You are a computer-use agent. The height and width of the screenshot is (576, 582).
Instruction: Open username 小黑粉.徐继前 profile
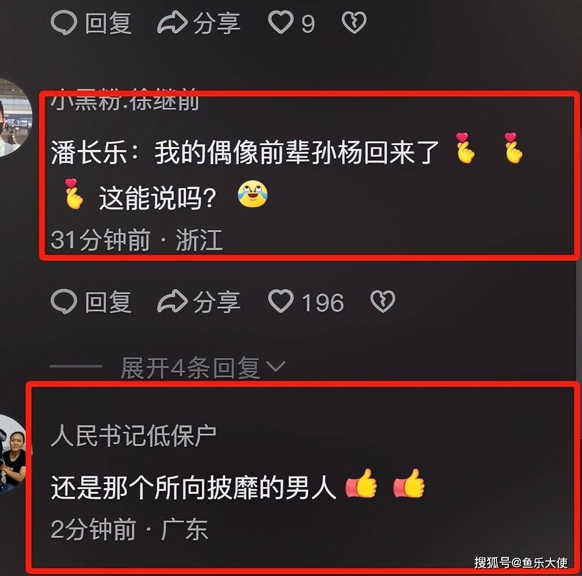point(125,101)
